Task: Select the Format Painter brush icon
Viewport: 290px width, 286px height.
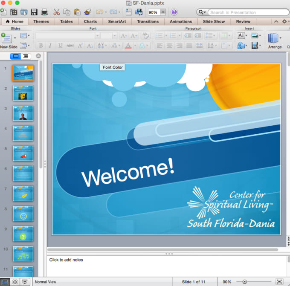Action: point(87,12)
